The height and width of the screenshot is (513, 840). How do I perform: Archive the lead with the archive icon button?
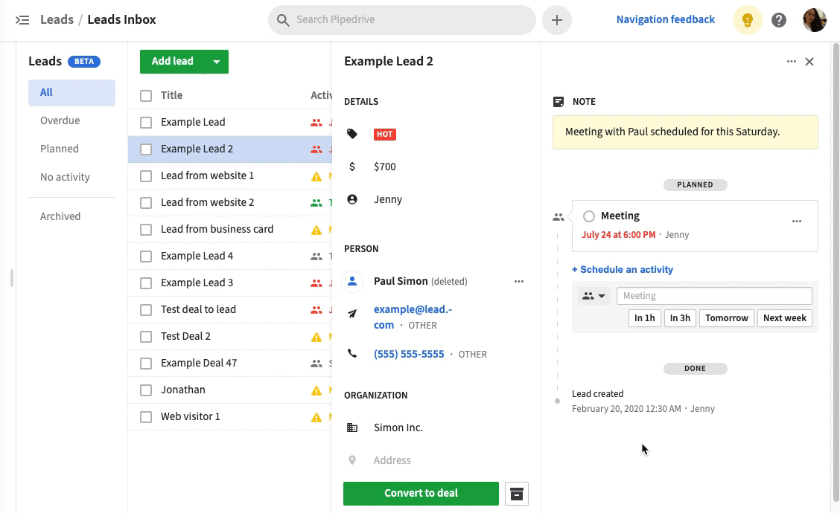[x=516, y=494]
